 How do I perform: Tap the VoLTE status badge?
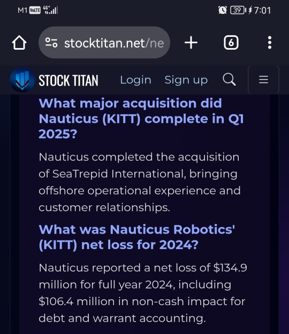pos(35,10)
